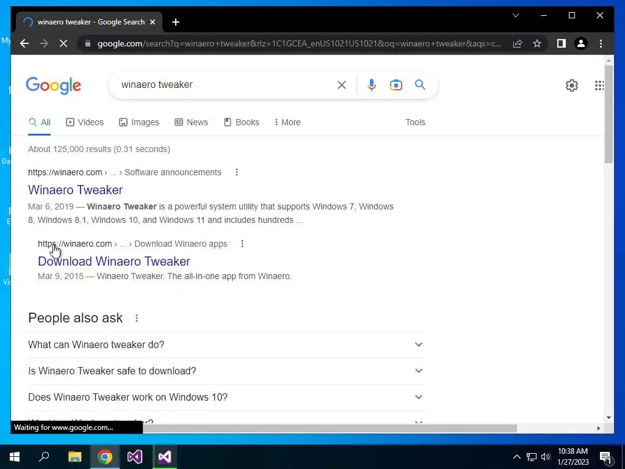Select the All results tab
Screen dimensions: 625x469
[x=40, y=122]
